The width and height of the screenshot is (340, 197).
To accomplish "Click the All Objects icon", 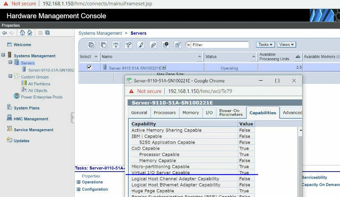I will point(24,89).
